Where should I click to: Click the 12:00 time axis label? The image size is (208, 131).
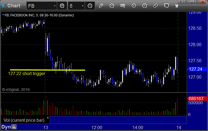[x=97, y=127]
